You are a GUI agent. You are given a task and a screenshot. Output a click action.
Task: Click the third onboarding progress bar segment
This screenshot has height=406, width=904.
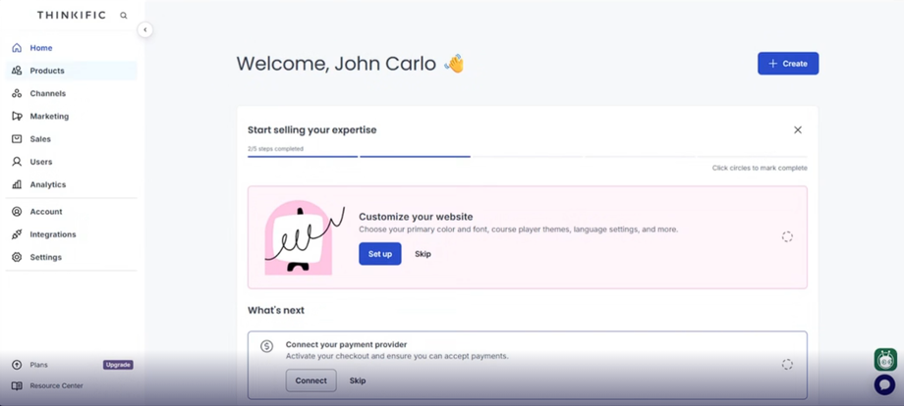[x=527, y=156]
